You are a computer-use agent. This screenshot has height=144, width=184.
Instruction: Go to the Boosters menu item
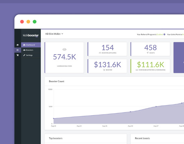pos(31,50)
